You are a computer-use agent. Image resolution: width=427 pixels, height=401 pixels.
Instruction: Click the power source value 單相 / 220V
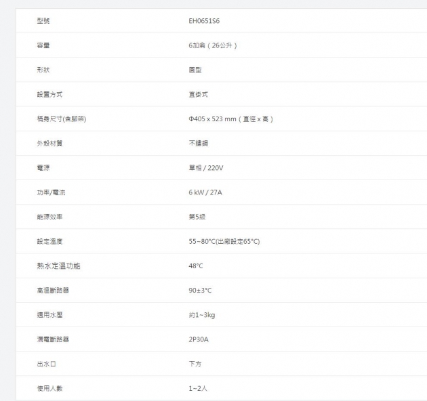point(206,168)
